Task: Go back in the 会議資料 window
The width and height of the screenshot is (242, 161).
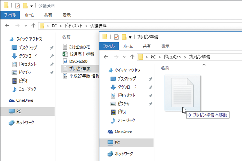Action: 7,26
